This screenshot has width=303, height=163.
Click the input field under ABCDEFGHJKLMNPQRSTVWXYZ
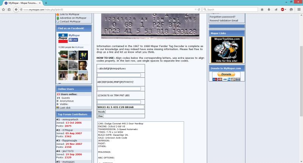[119, 89]
